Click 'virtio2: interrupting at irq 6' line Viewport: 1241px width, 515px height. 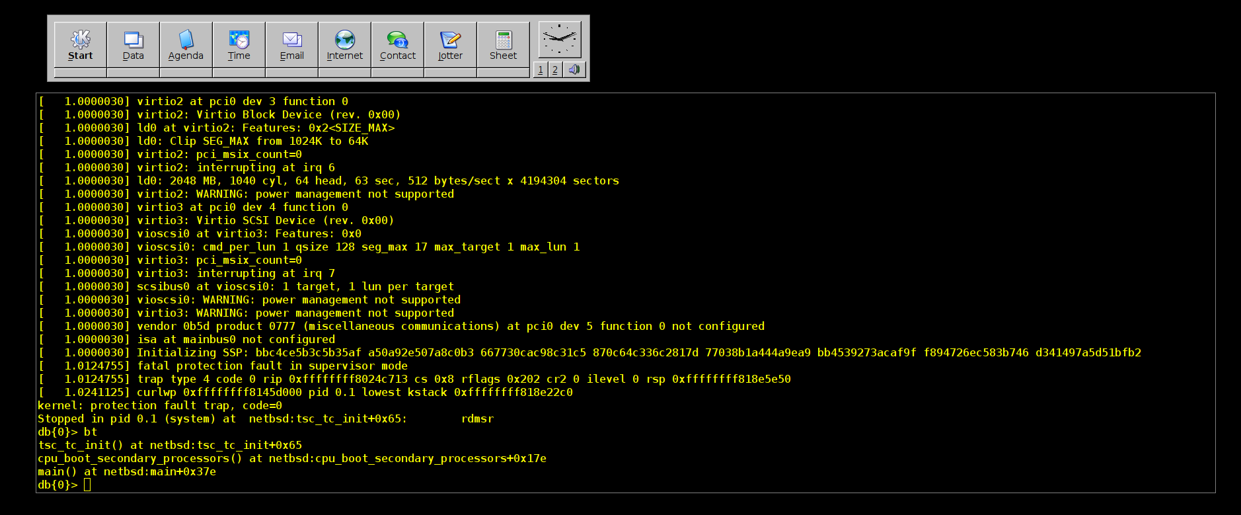point(186,167)
